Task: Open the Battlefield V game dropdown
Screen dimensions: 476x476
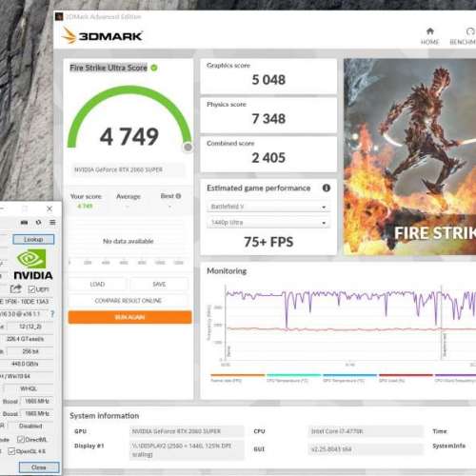Action: point(268,207)
